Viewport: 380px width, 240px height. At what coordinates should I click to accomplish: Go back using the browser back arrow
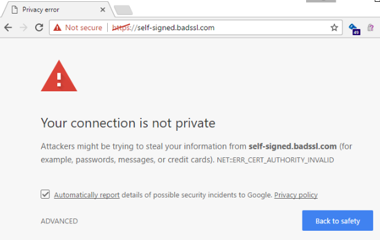click(x=8, y=27)
